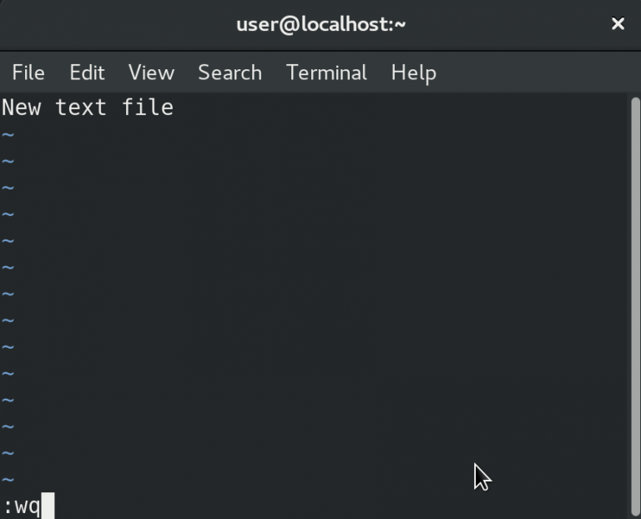Click the :wq command text
The image size is (641, 519).
[22, 506]
